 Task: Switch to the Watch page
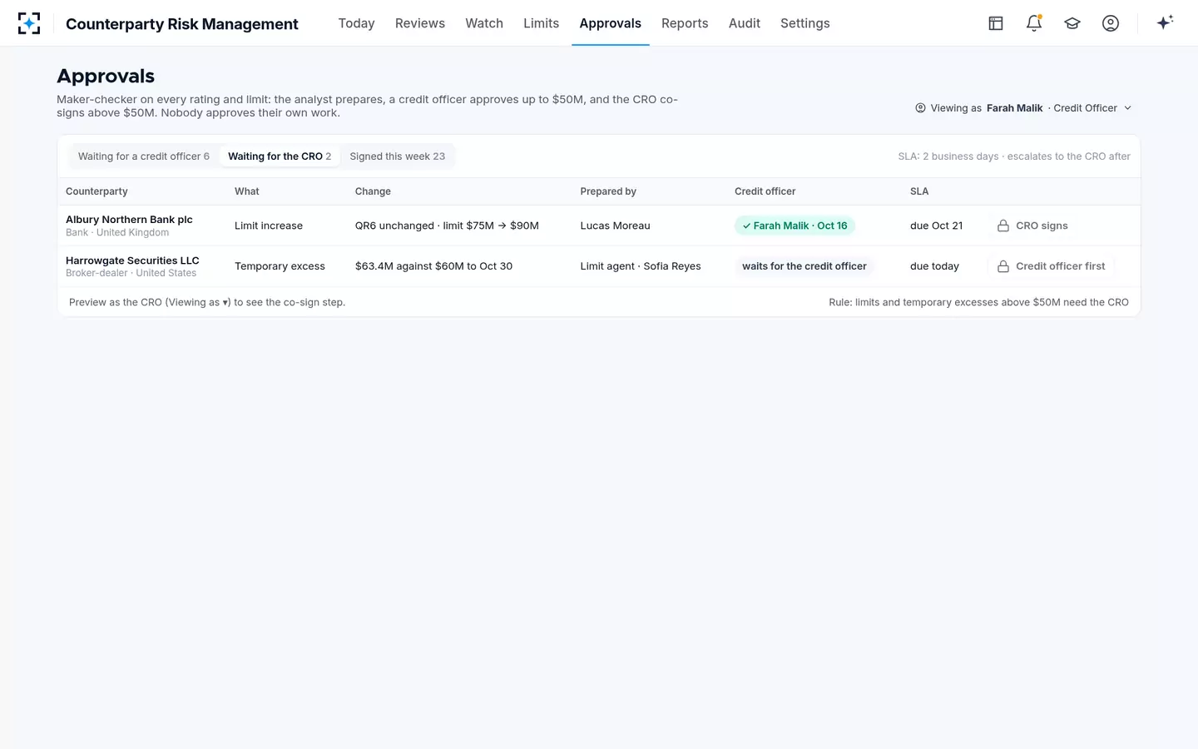[x=484, y=23]
